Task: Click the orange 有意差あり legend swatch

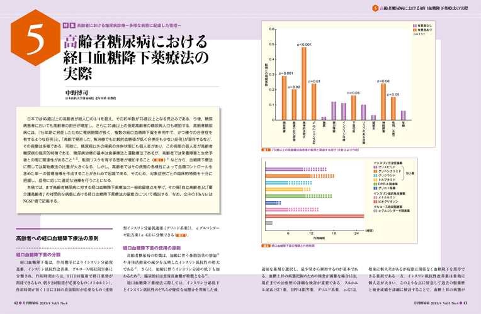Action: [415, 30]
